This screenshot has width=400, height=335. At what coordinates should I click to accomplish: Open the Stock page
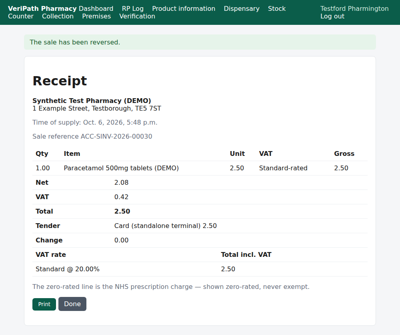click(x=277, y=8)
